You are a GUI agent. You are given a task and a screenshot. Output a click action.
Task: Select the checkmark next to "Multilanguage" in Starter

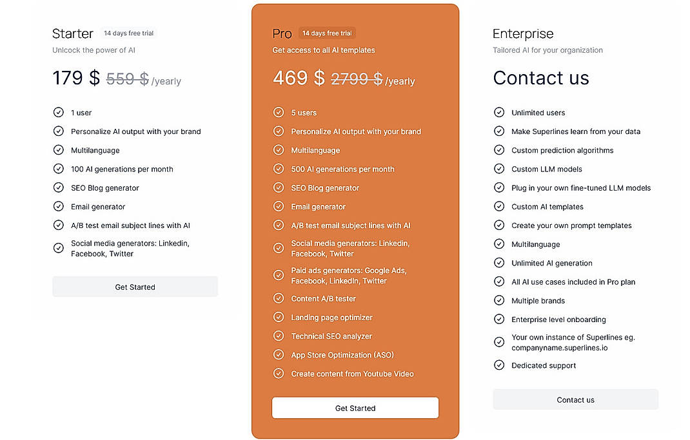pyautogui.click(x=58, y=150)
